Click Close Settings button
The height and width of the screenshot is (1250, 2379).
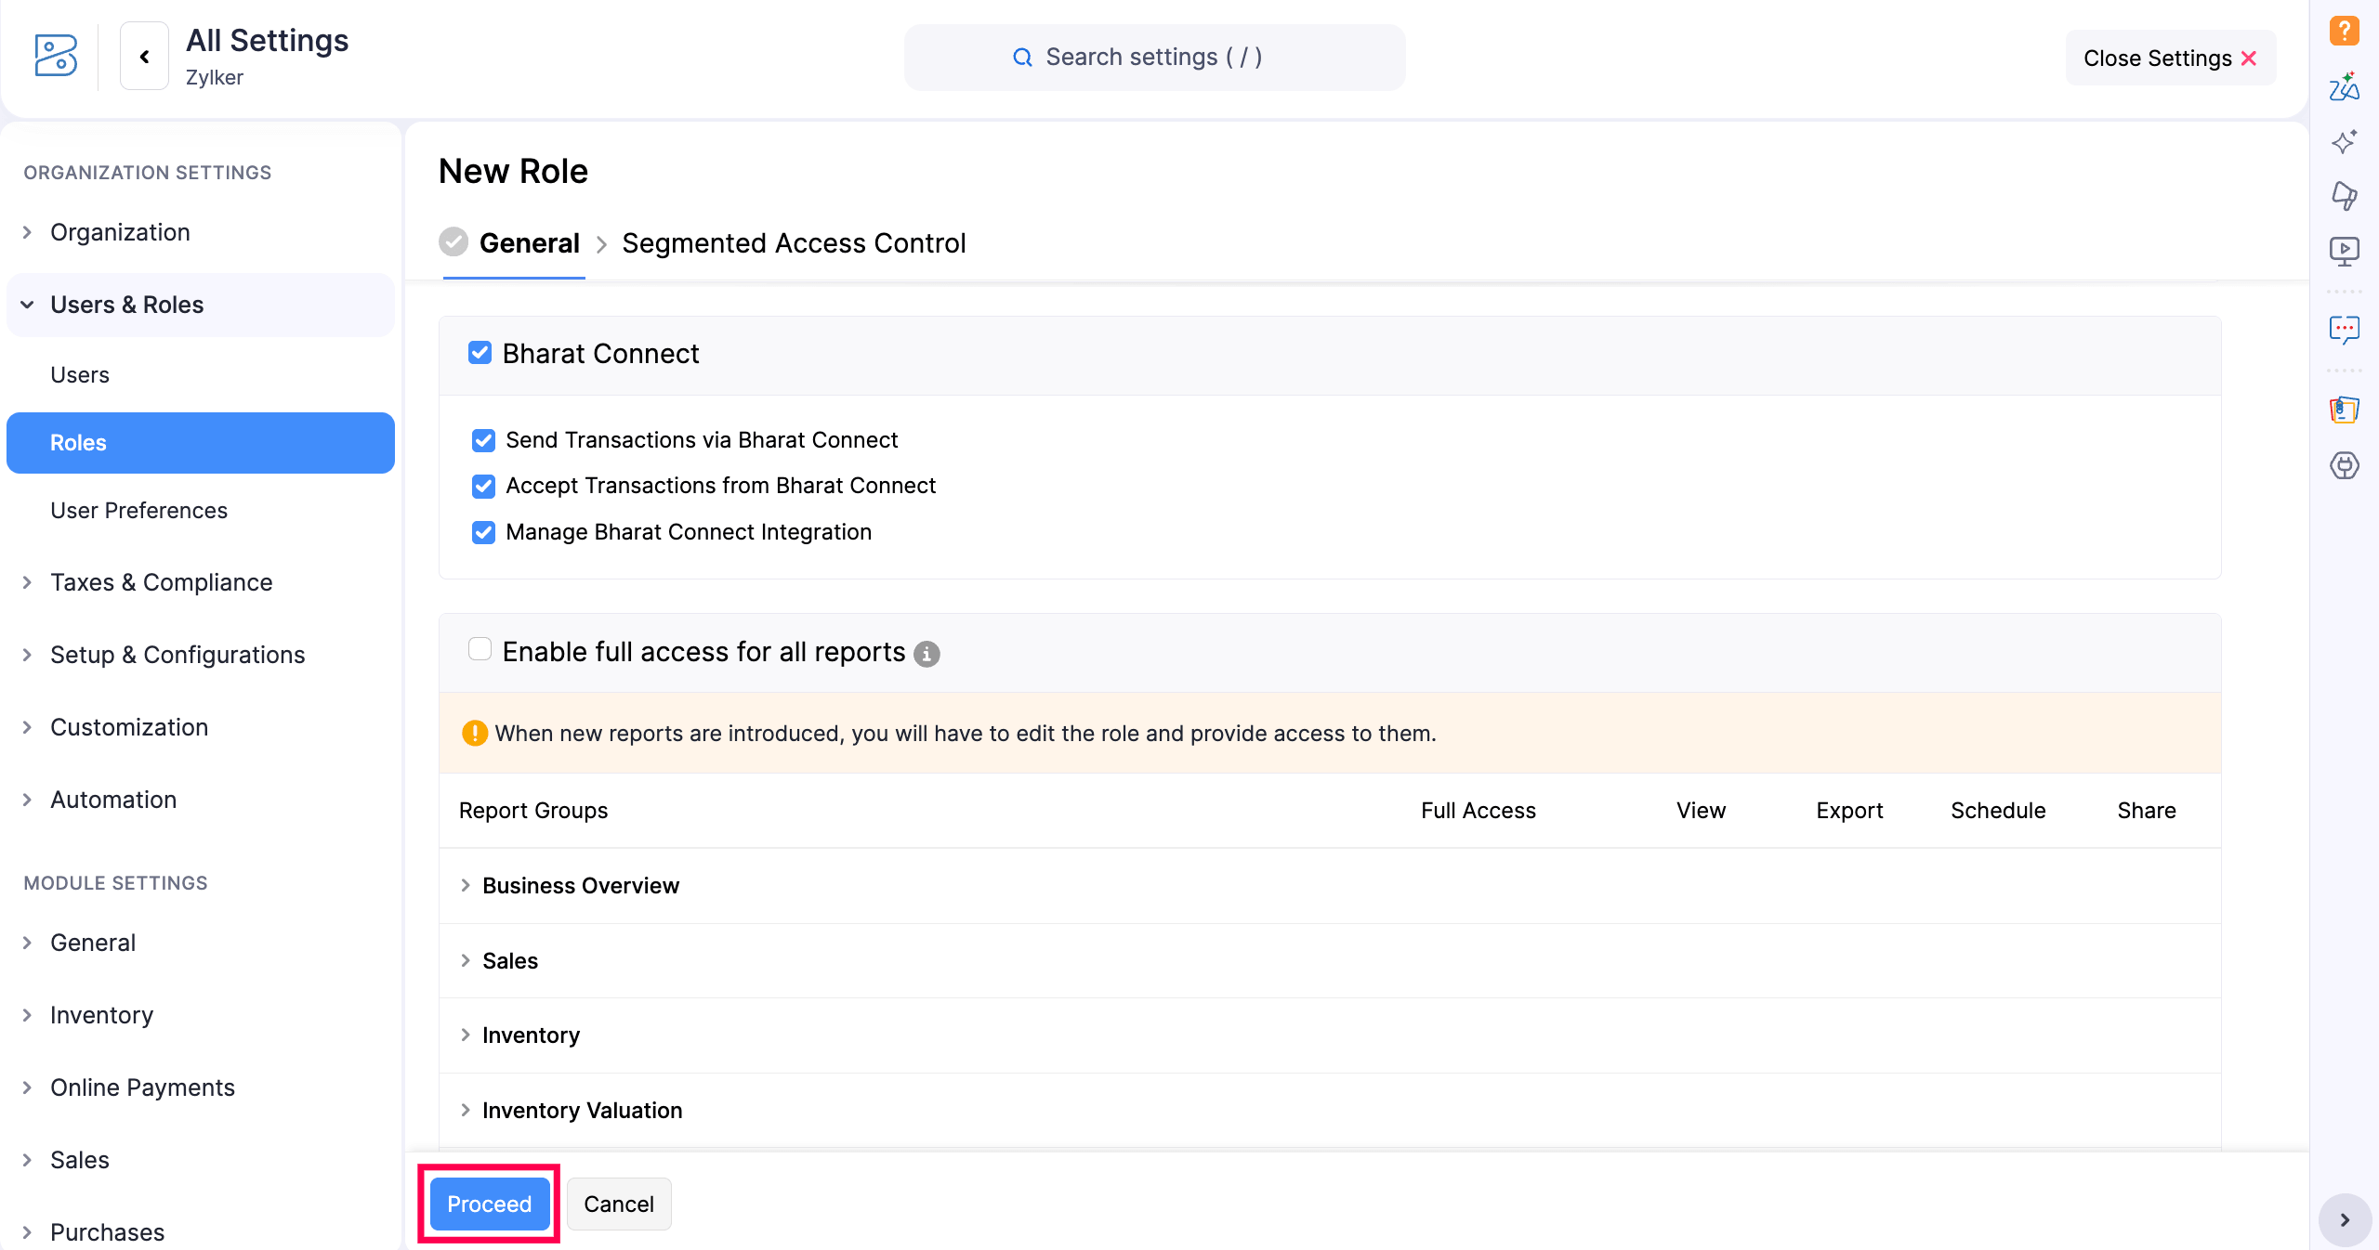coord(2170,58)
